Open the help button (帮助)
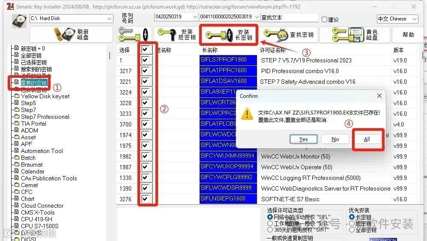This screenshot has width=427, height=241. tap(408, 35)
